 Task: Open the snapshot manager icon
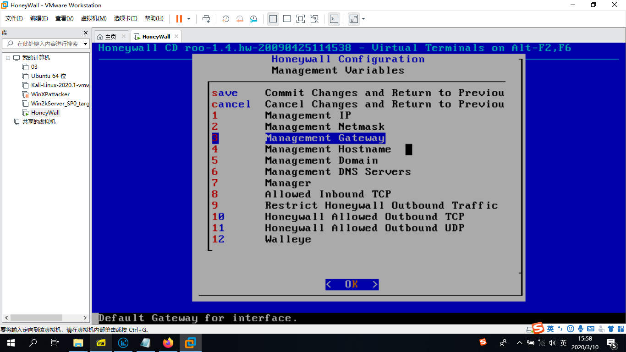tap(253, 19)
